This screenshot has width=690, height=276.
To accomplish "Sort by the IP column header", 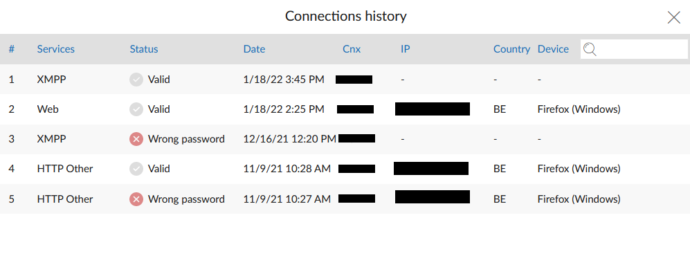I will coord(406,49).
